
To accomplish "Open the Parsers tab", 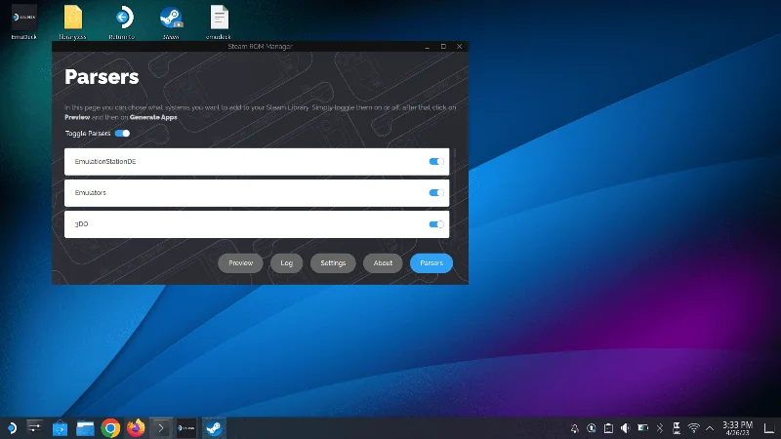I will (x=431, y=263).
